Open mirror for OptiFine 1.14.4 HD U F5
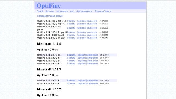This screenshot has height=99, width=176. click(x=82, y=55)
